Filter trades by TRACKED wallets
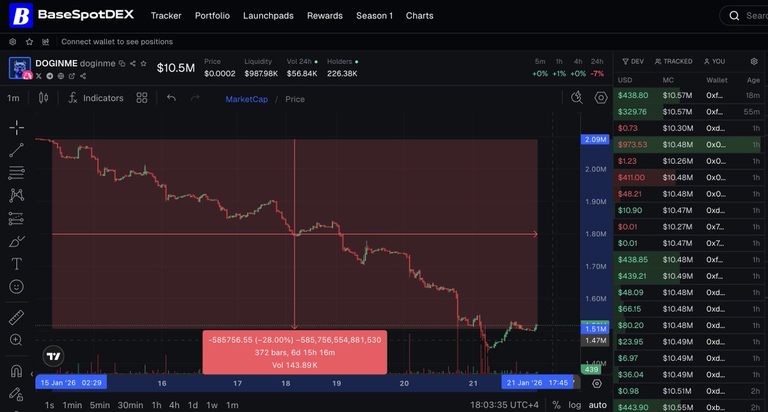 click(x=674, y=61)
